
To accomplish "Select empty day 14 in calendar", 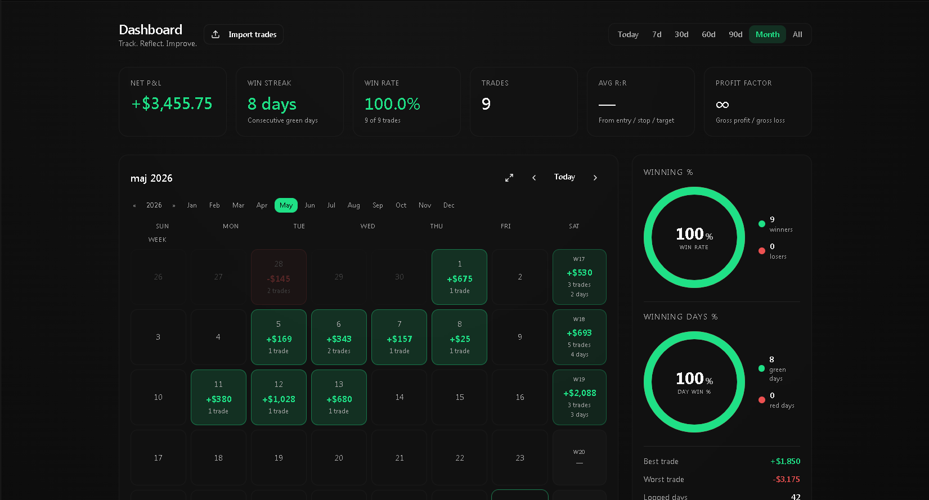I will click(400, 397).
